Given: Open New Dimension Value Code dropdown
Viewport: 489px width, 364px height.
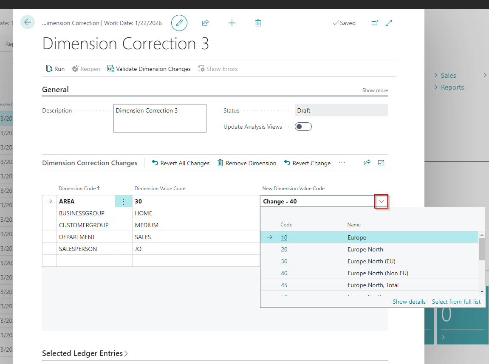Looking at the screenshot, I should pyautogui.click(x=381, y=201).
